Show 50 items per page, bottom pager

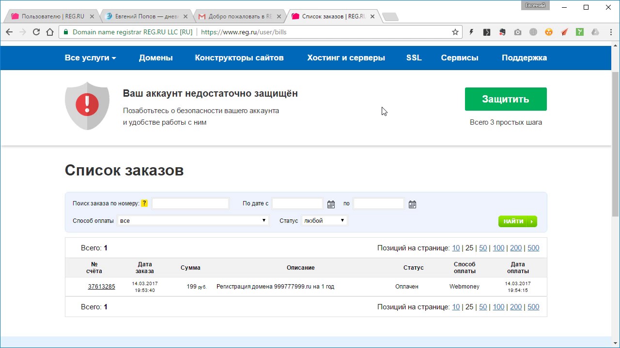point(483,307)
